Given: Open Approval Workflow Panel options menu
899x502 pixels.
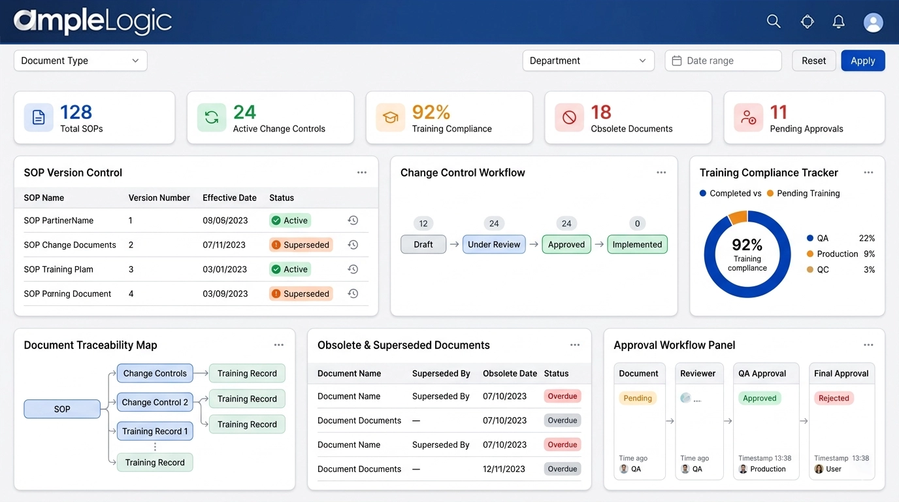Looking at the screenshot, I should click(868, 345).
